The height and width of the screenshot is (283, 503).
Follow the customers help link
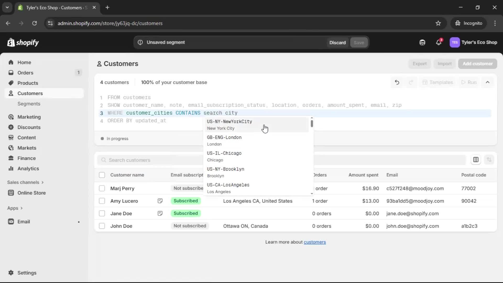[x=315, y=242]
